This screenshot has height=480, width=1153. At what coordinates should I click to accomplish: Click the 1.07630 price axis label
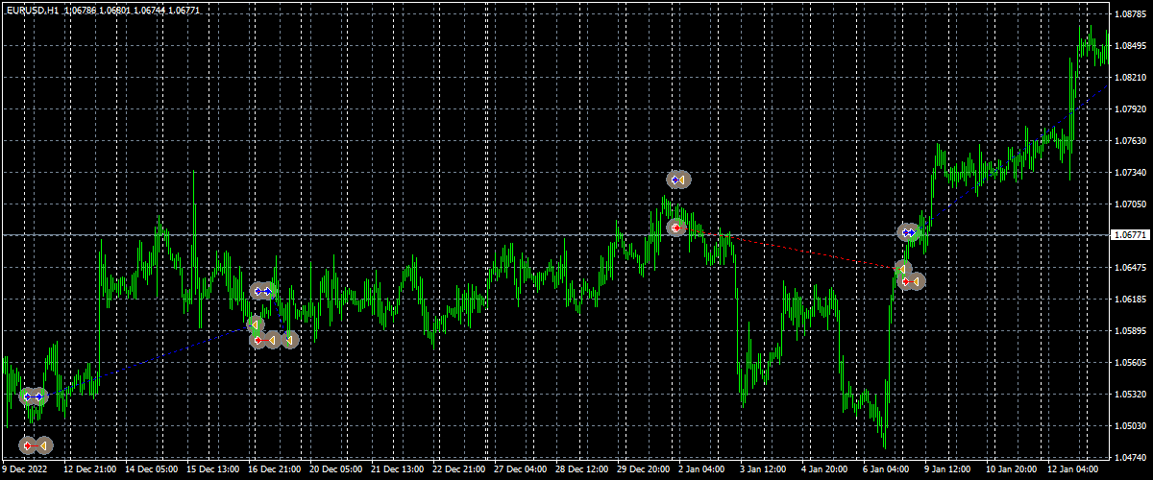(x=1131, y=141)
